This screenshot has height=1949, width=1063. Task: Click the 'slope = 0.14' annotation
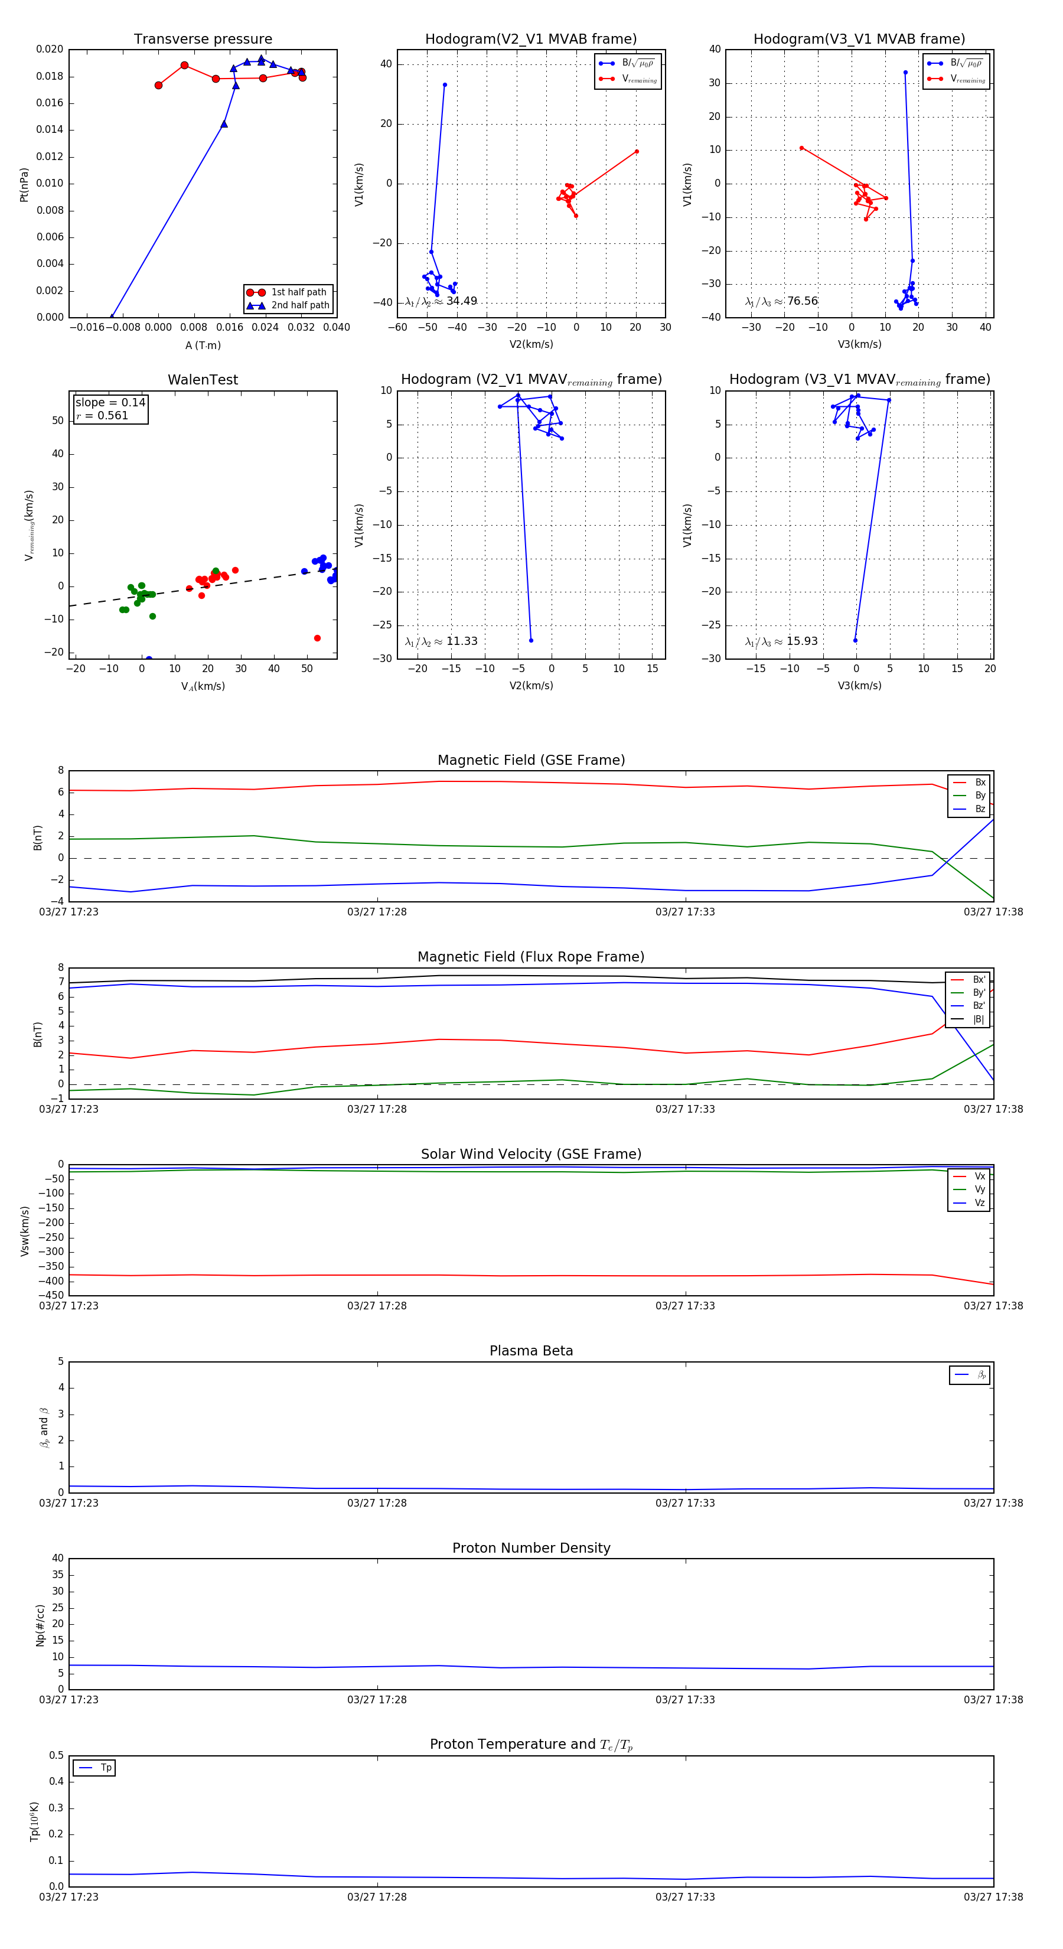tap(110, 403)
